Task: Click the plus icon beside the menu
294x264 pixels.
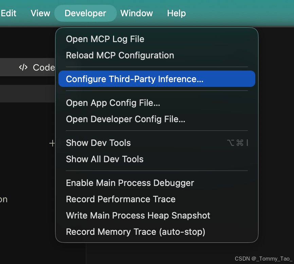Action: [52, 143]
